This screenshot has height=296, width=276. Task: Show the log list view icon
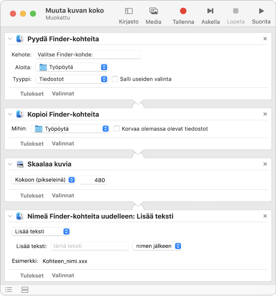point(9,289)
